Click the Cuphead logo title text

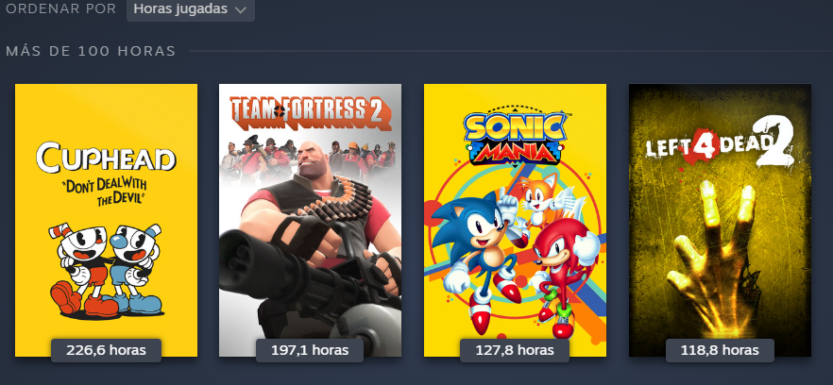click(x=106, y=158)
